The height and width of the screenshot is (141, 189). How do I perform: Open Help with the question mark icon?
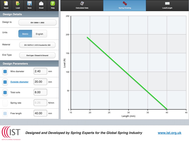click(53, 4)
